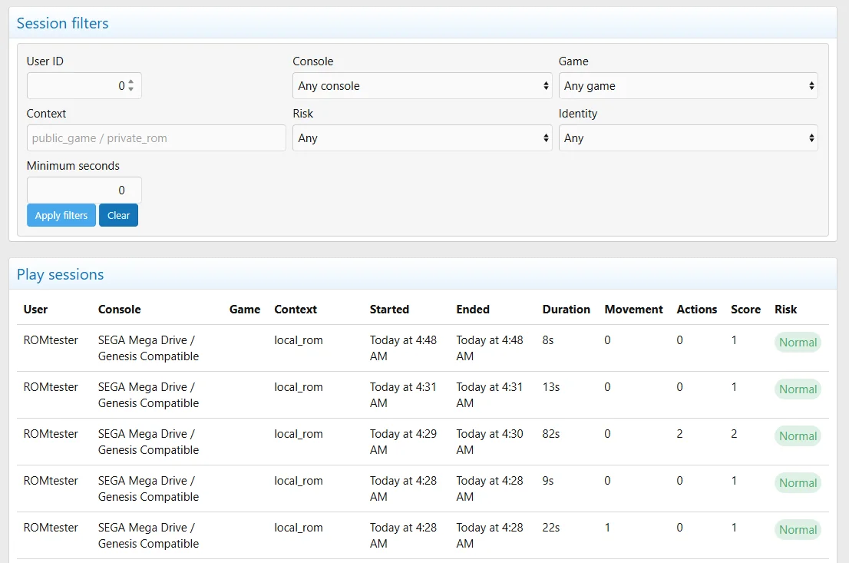Expand the Risk filter dropdown
The image size is (849, 563).
tap(422, 138)
